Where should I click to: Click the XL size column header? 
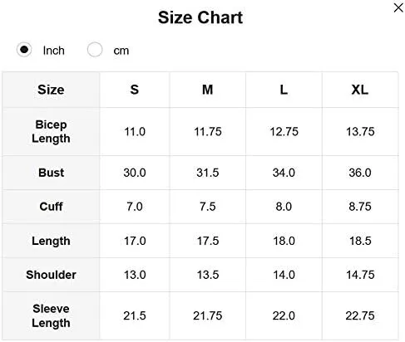[x=360, y=90]
